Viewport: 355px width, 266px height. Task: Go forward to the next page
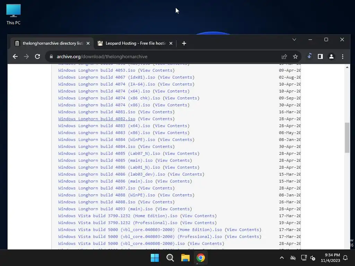(26, 56)
